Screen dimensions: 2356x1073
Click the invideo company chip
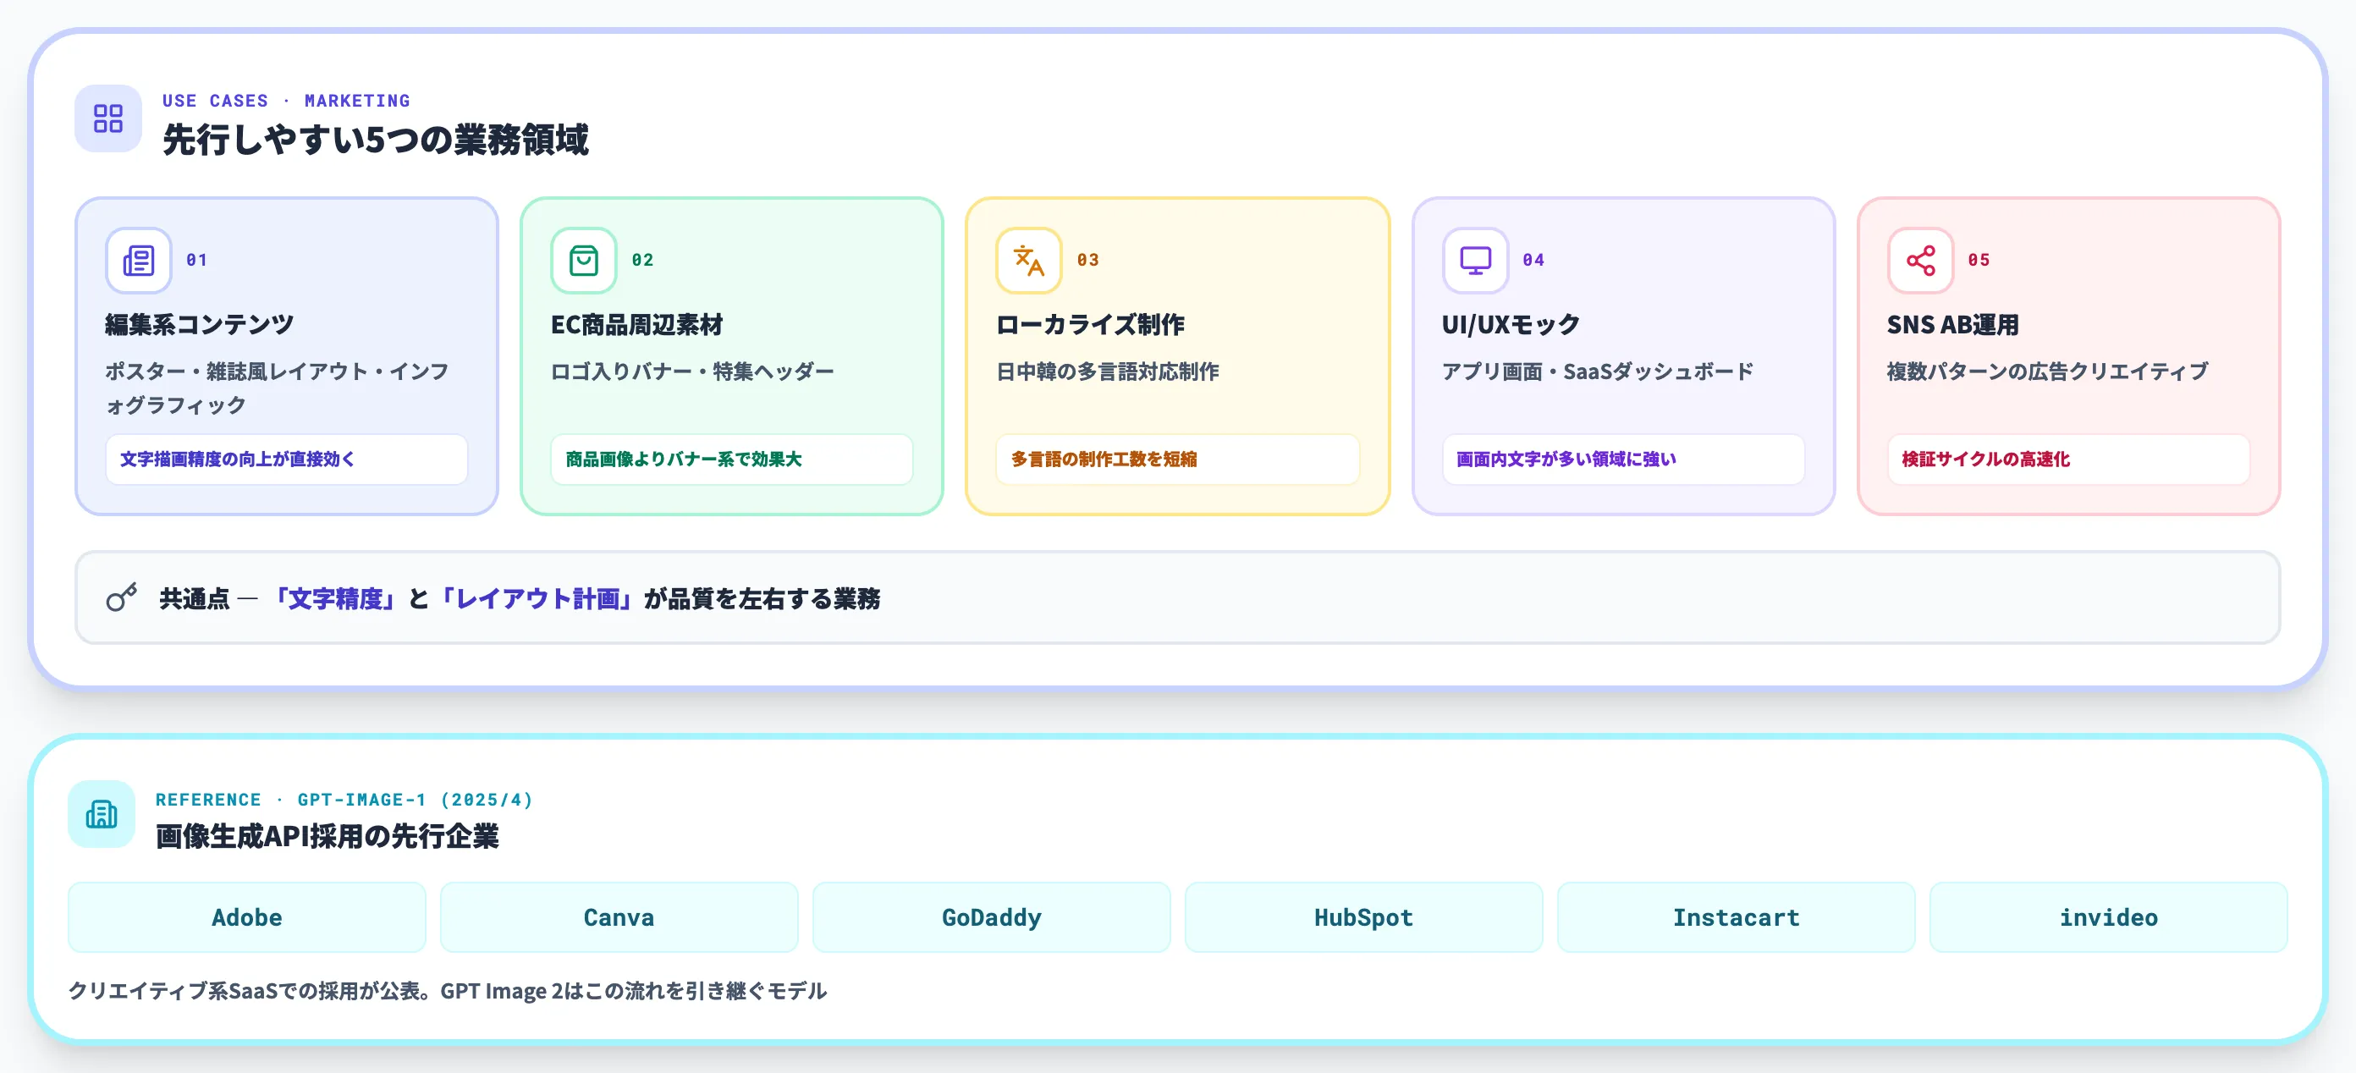2107,916
